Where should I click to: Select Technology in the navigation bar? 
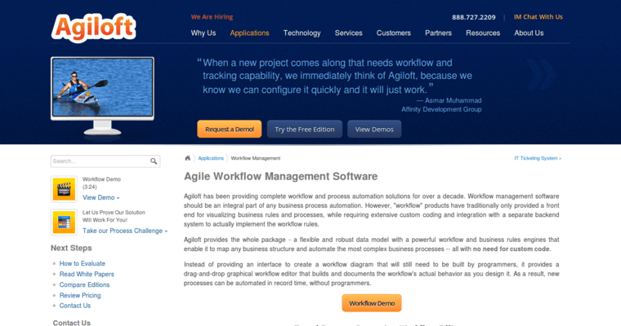tap(302, 33)
